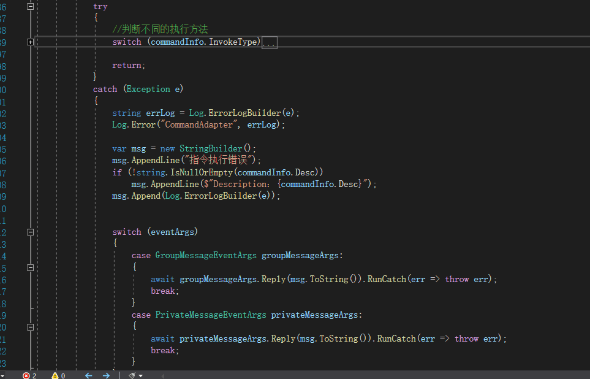Screen dimensions: 590x379
Task: Collapse the switch (eventArgs) block marker
Action: pyautogui.click(x=29, y=232)
